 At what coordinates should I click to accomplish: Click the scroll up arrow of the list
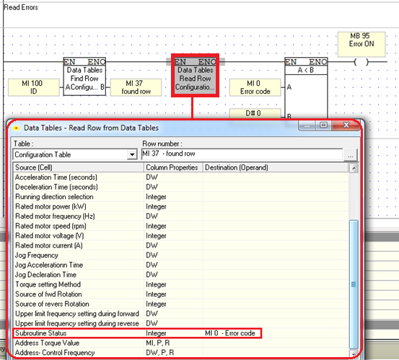(354, 168)
